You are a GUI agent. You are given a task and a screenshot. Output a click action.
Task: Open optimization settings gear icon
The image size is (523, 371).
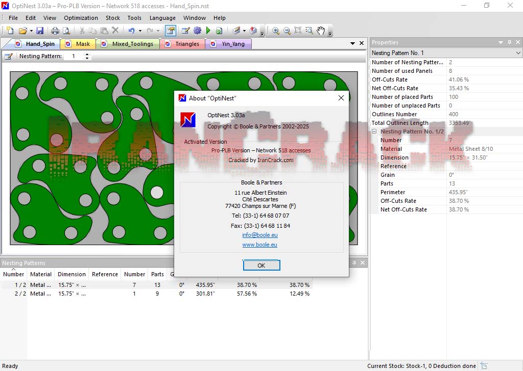(197, 31)
